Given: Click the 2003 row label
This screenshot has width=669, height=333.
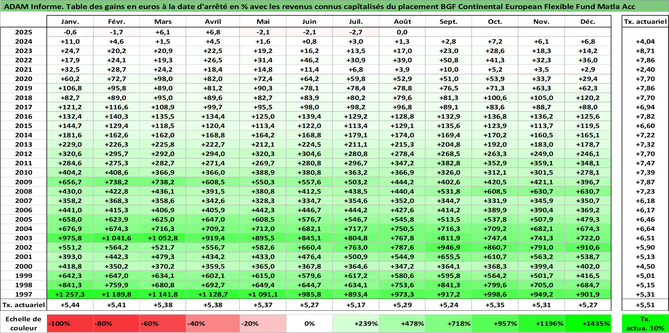Looking at the screenshot, I should (24, 238).
